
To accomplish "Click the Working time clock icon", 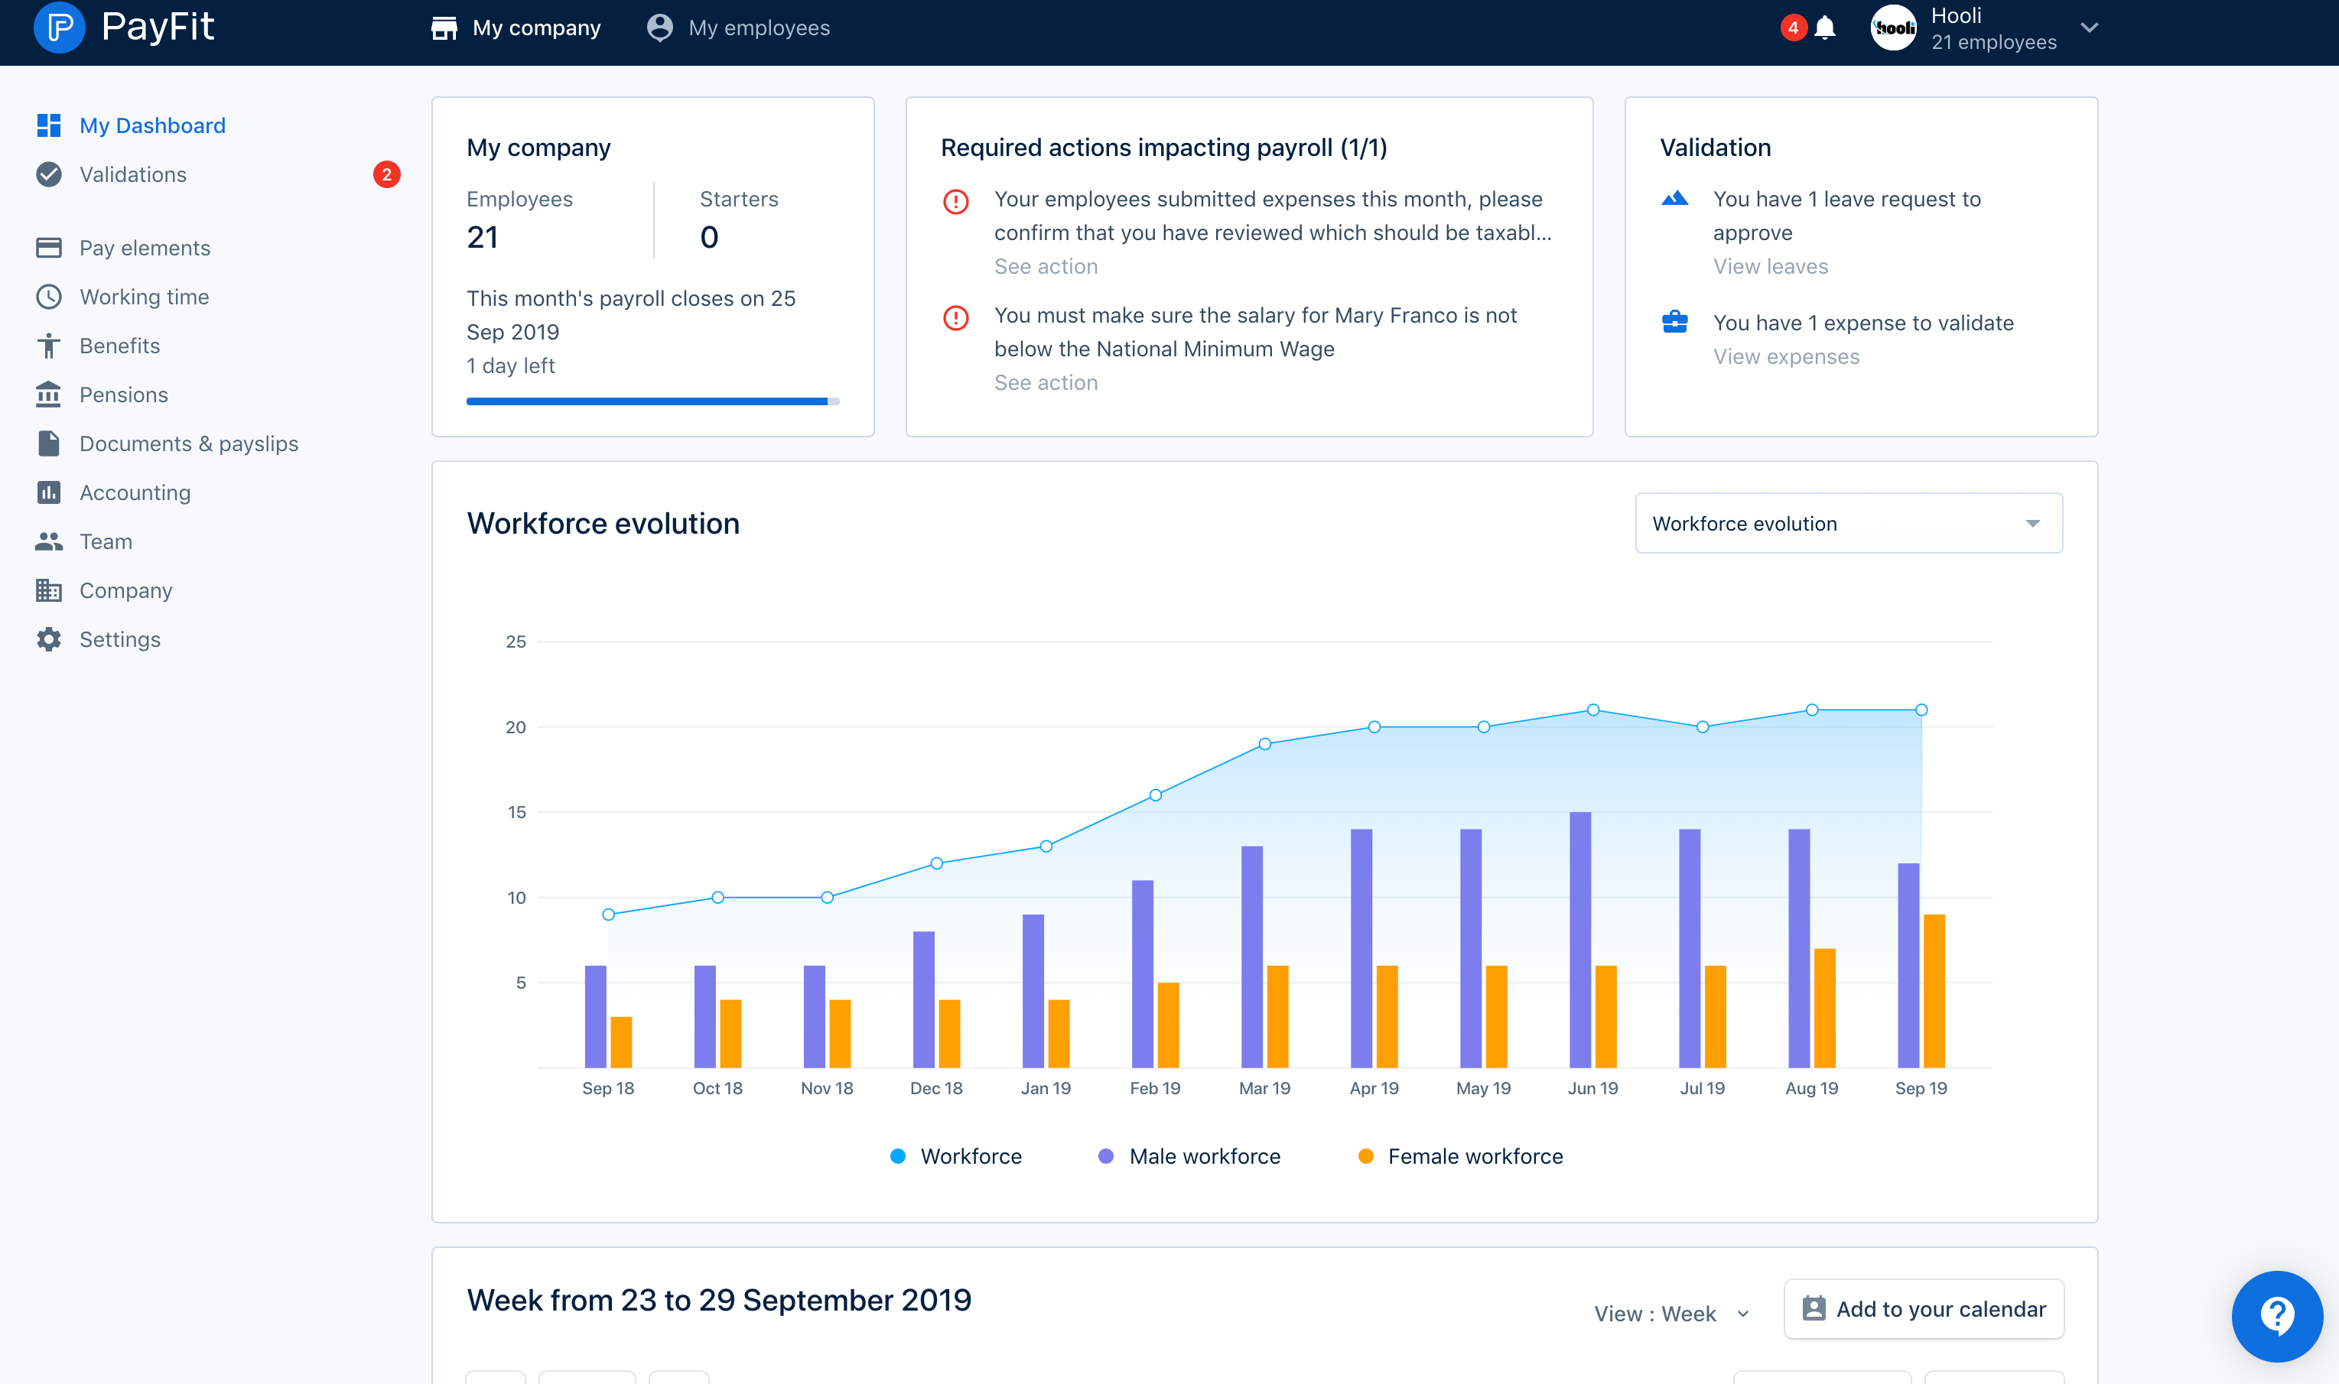I will coord(48,297).
